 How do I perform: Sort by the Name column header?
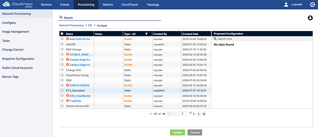coord(69,34)
